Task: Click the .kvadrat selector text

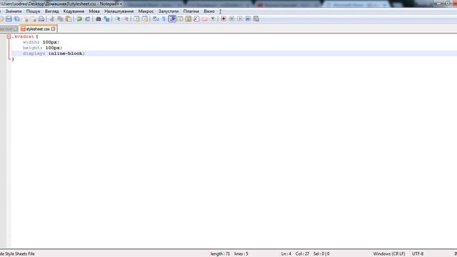Action: click(23, 36)
